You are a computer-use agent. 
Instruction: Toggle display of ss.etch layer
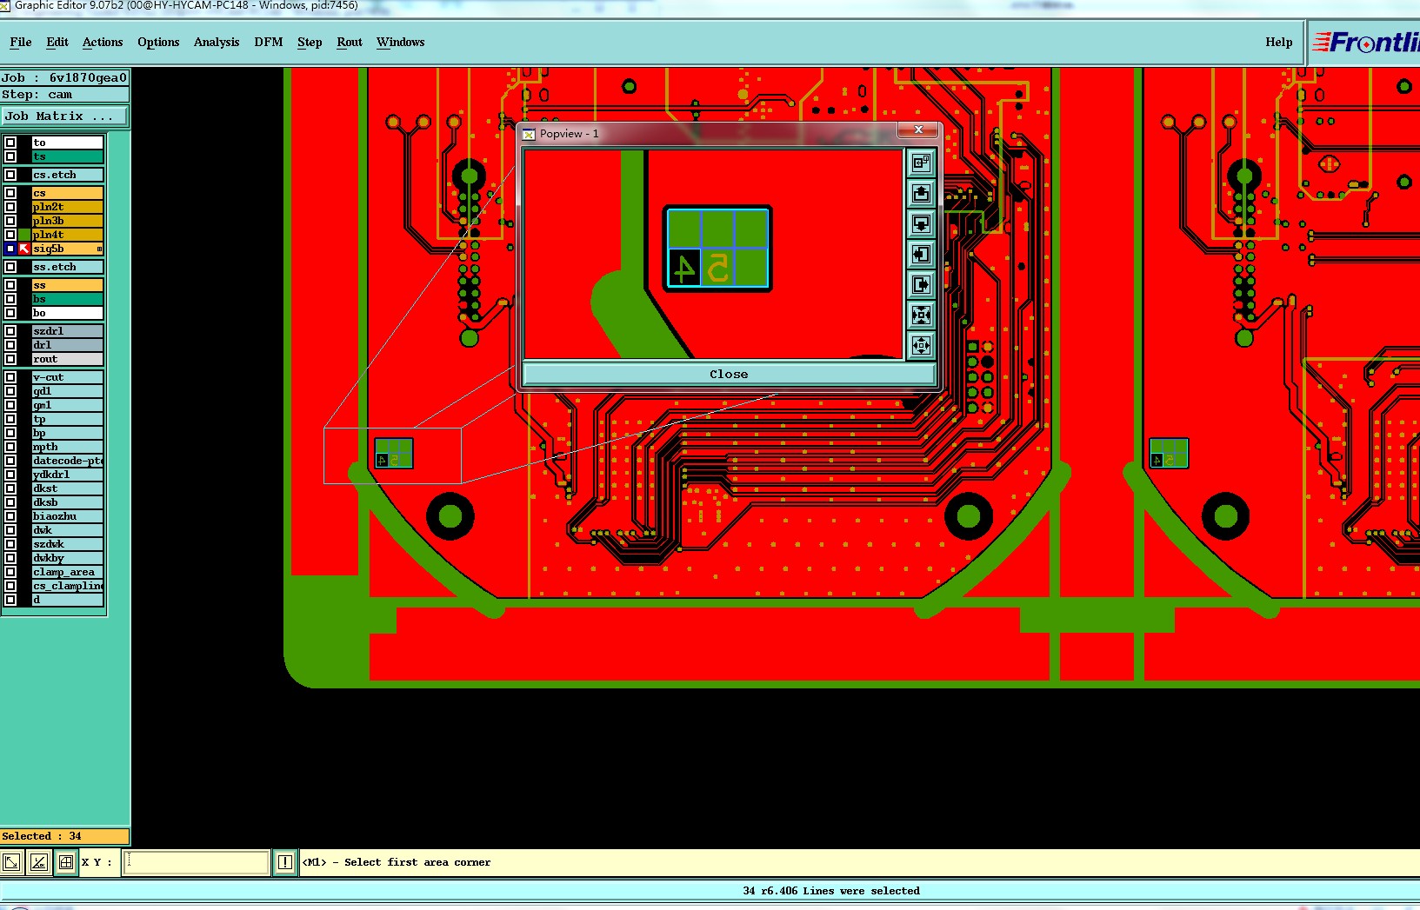(x=10, y=267)
